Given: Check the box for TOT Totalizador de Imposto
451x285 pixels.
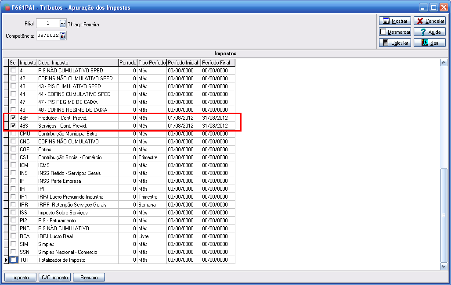Looking at the screenshot, I should coord(13,260).
